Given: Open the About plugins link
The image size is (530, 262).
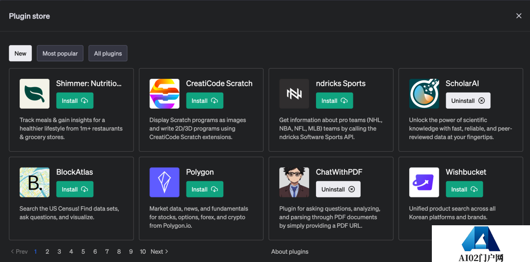Looking at the screenshot, I should pyautogui.click(x=290, y=252).
